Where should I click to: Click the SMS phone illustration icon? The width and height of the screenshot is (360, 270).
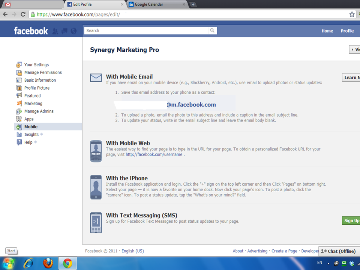click(96, 223)
